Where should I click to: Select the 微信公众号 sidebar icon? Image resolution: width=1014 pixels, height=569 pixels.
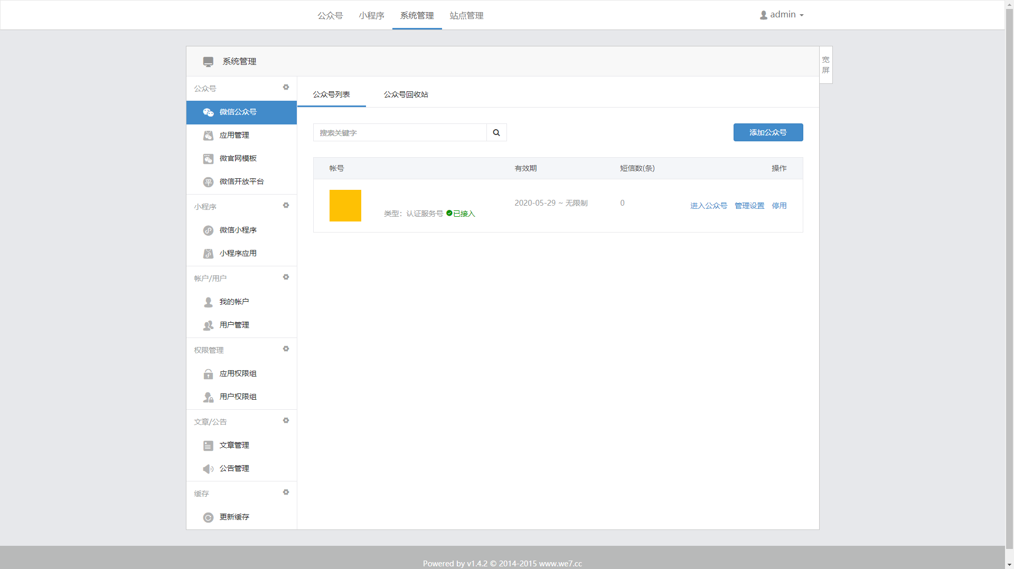pos(208,112)
